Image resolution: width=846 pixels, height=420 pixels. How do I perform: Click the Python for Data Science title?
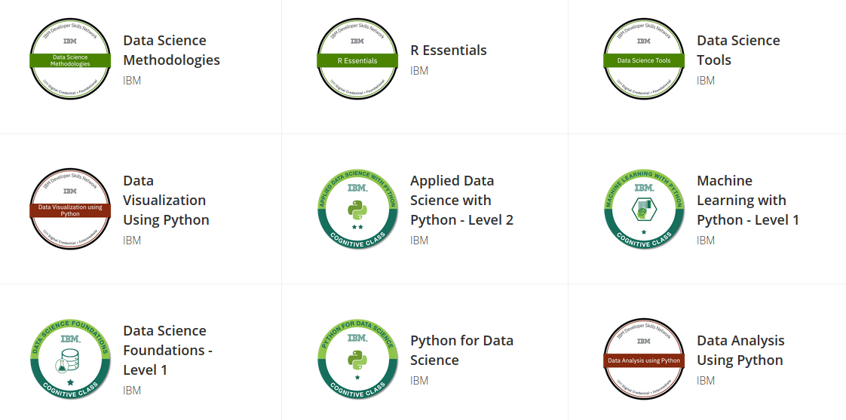(x=462, y=351)
